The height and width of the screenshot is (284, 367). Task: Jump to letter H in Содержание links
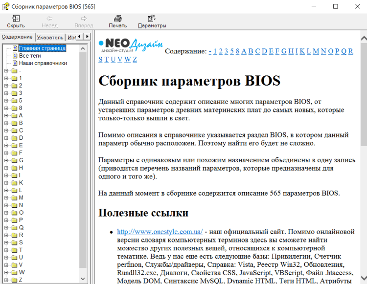291,51
